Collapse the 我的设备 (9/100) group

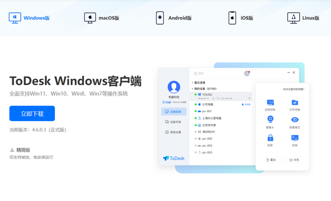204,89
